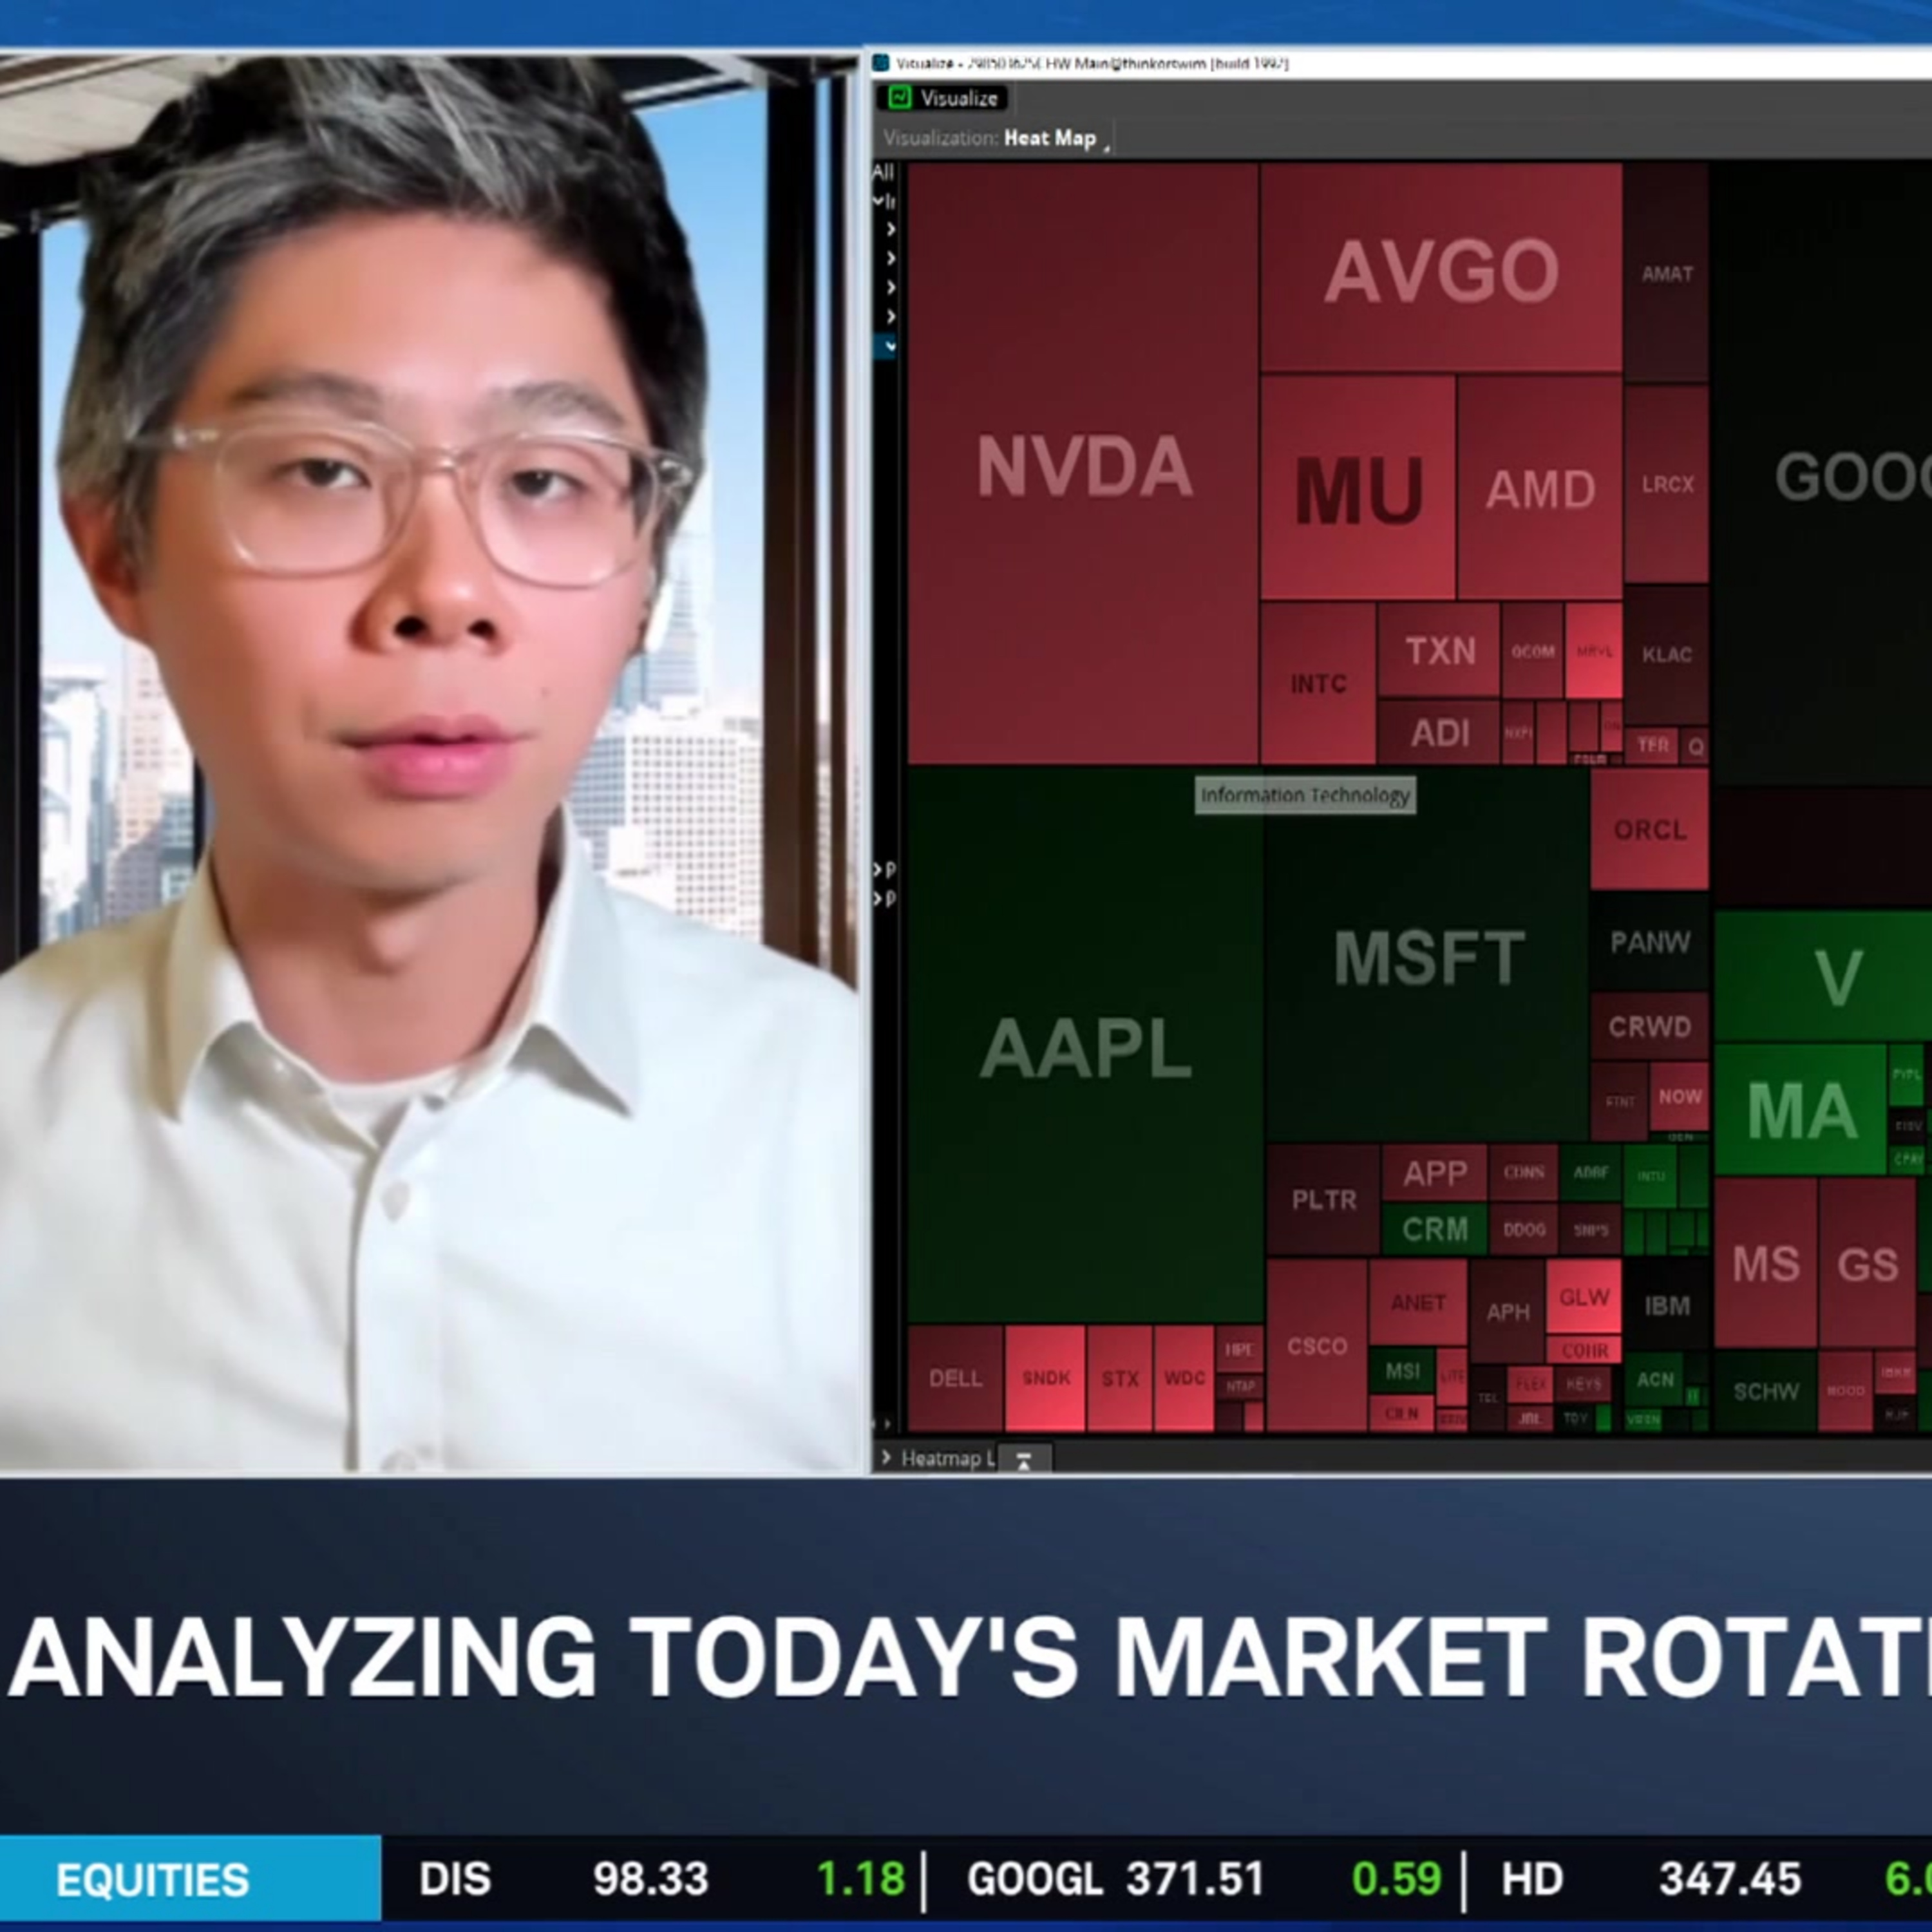Click the IBM tile
This screenshot has height=1932, width=1932.
1666,1305
